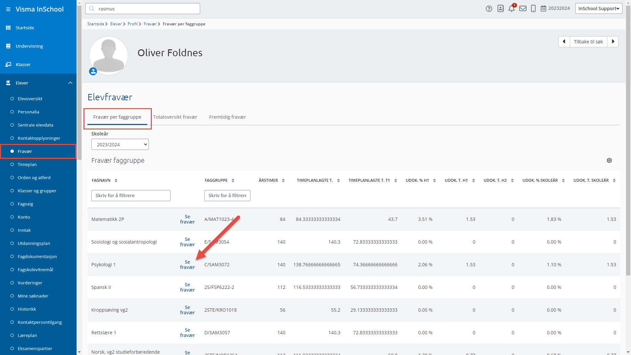Sort by UDOK. T. H1 column arrows
Screen dimensions: 631x355
point(474,180)
